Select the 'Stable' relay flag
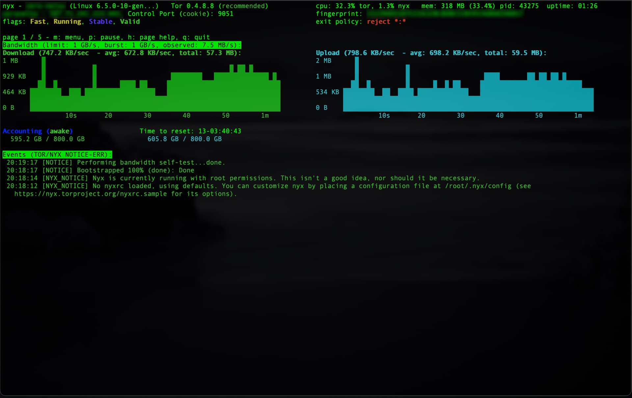Viewport: 632px width, 398px height. click(100, 22)
